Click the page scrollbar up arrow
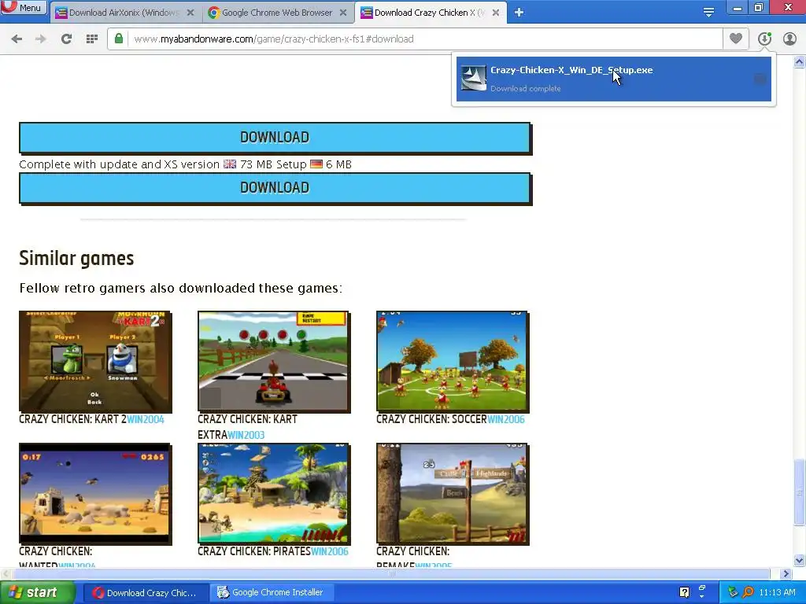Image resolution: width=806 pixels, height=604 pixels. coord(799,62)
